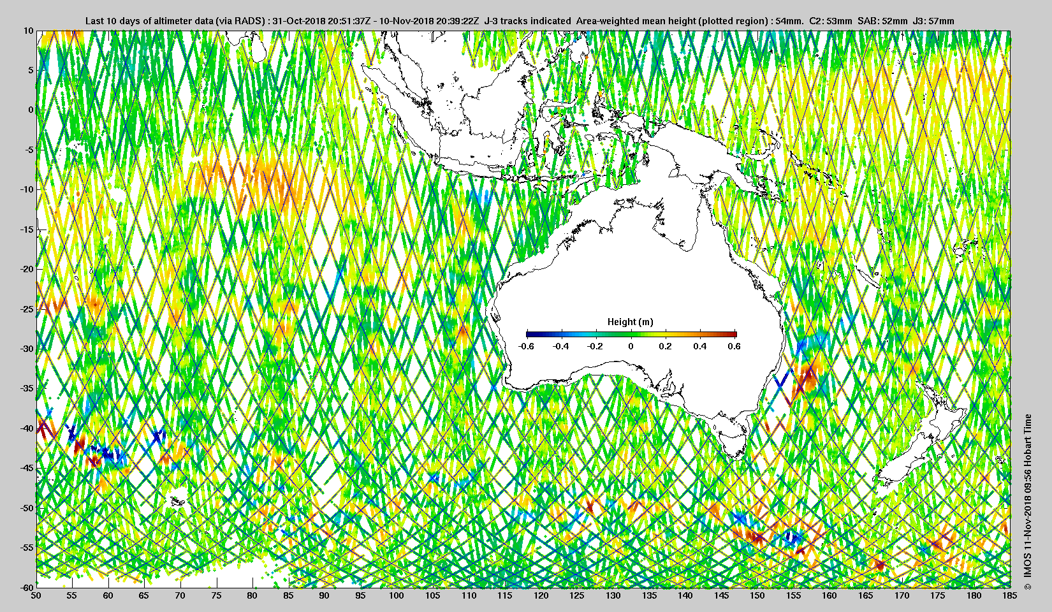
Task: Click latitude axis label '-55'
Action: coord(26,548)
